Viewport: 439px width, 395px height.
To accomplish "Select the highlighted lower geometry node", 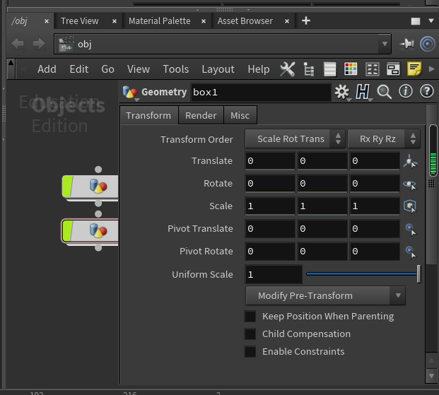I will click(90, 231).
